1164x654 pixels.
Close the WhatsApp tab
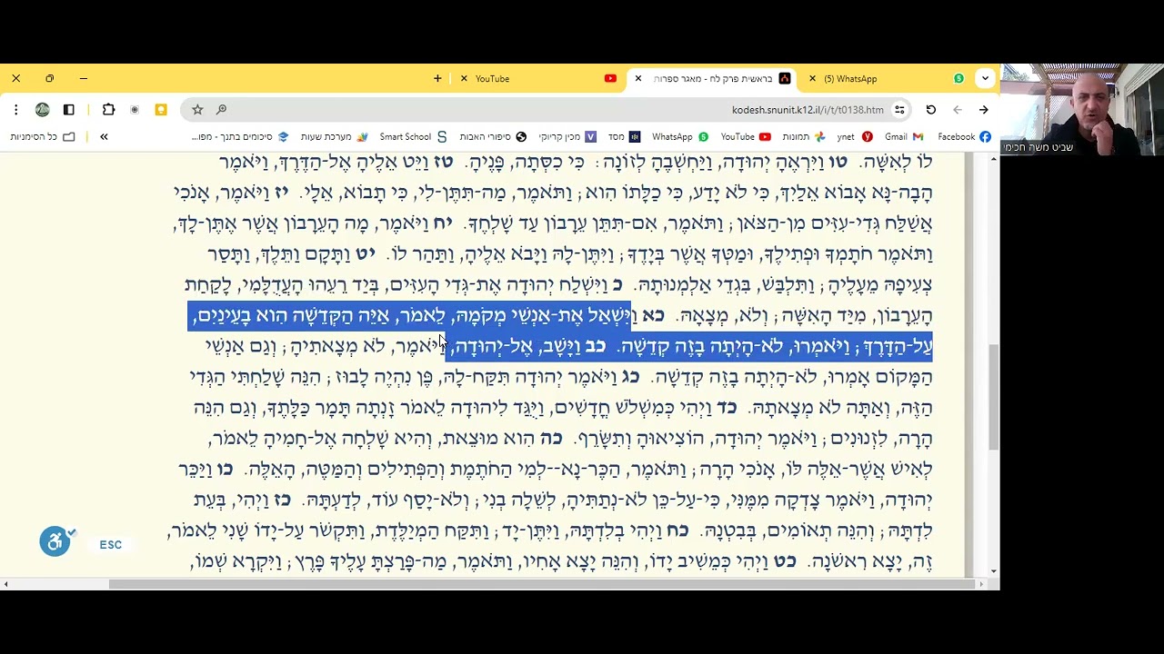813,79
